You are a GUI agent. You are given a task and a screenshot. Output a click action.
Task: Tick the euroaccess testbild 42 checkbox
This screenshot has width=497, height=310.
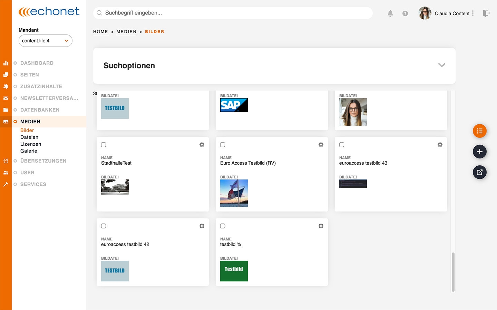(104, 226)
